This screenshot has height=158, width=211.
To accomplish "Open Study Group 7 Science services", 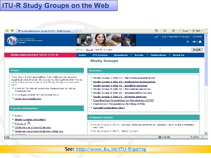I will pos(120,97).
